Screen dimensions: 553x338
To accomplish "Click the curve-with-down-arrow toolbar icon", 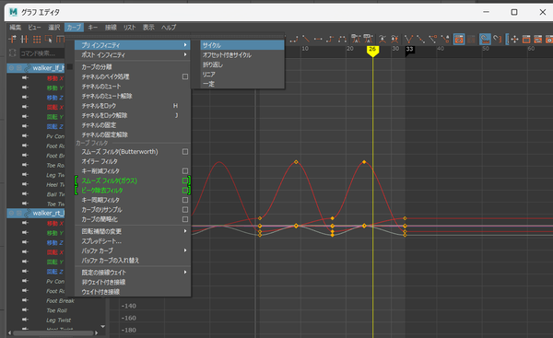I will [382, 39].
